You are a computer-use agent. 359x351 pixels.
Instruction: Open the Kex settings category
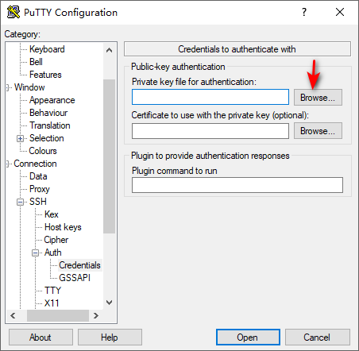point(52,214)
